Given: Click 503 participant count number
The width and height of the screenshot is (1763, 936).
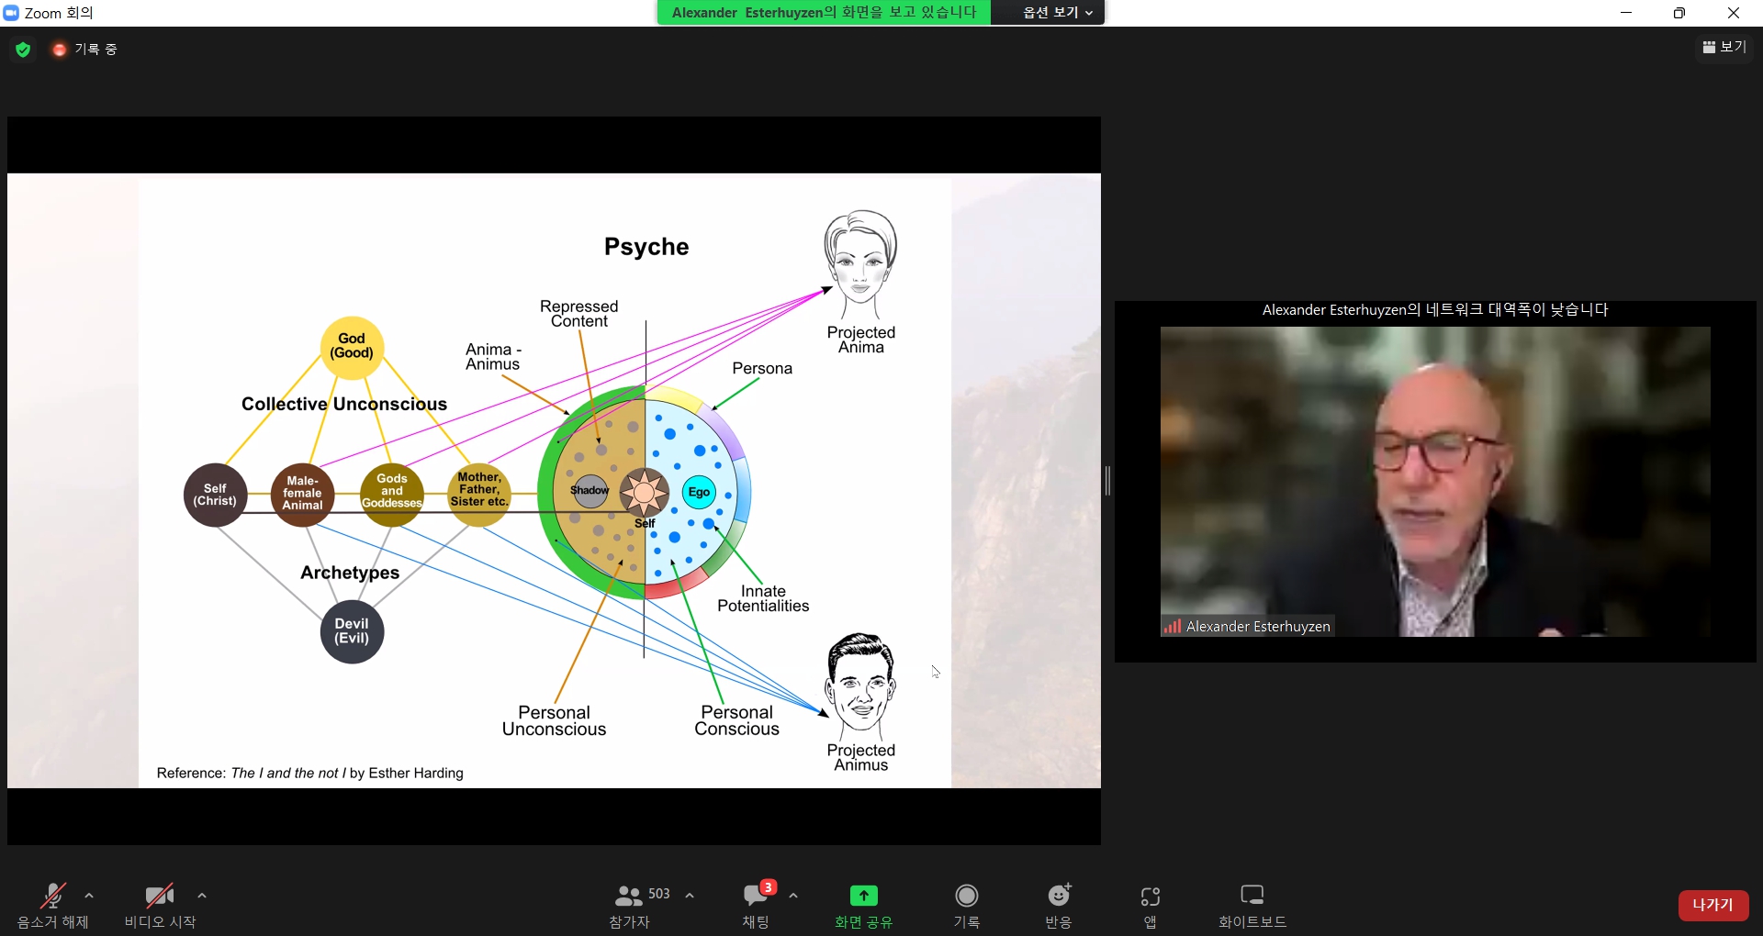Looking at the screenshot, I should [659, 894].
